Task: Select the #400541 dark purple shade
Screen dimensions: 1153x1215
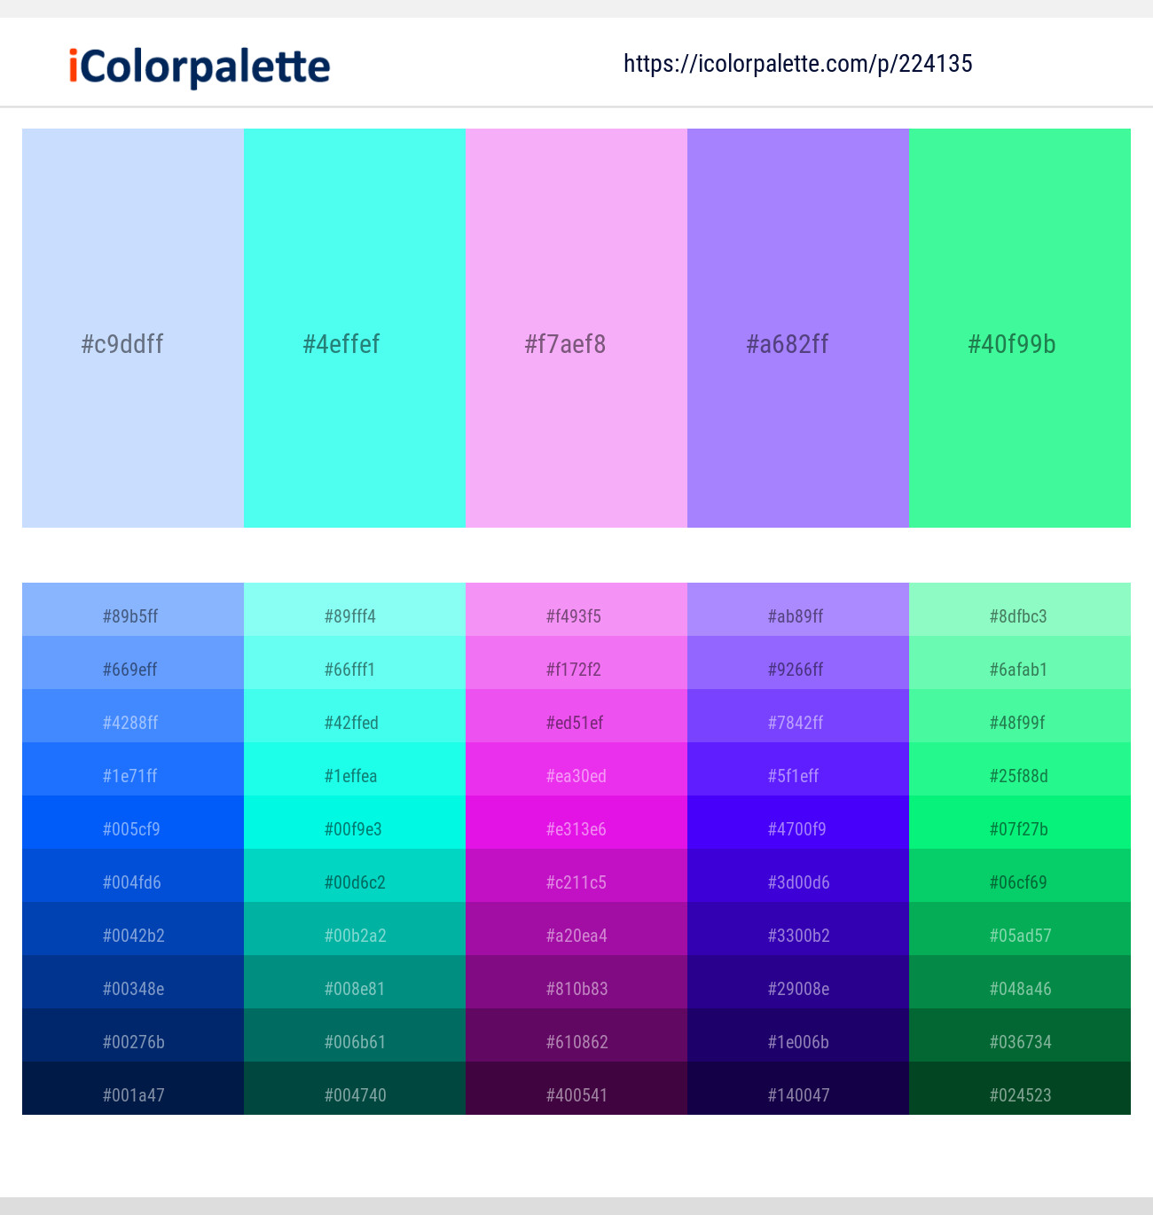Action: [576, 1095]
